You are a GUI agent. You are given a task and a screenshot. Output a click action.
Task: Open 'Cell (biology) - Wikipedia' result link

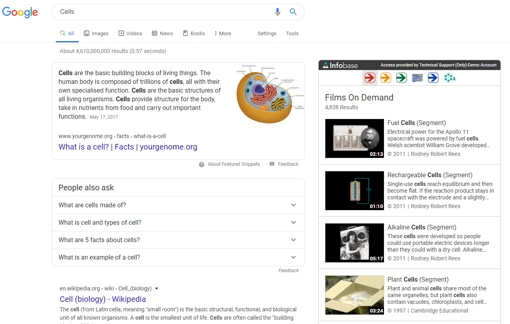103,299
